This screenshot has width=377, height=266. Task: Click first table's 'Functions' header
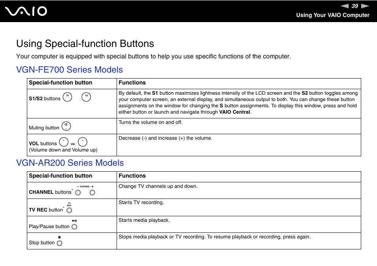click(132, 82)
